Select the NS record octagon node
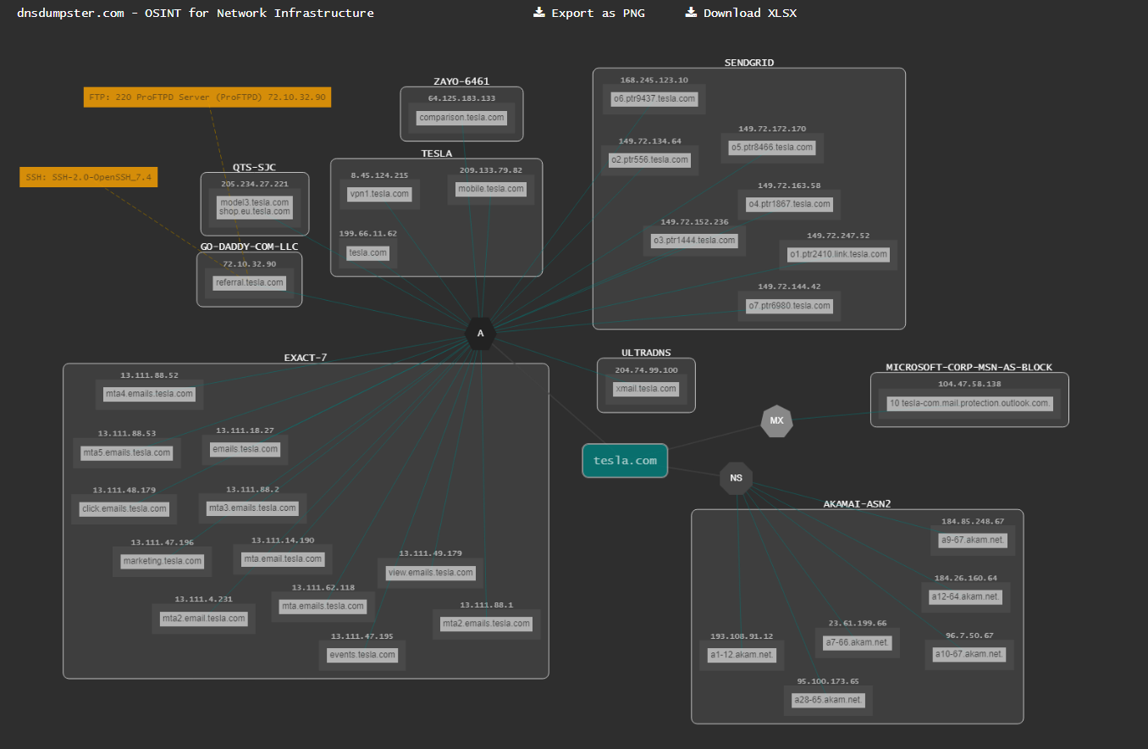This screenshot has width=1148, height=749. click(x=736, y=478)
